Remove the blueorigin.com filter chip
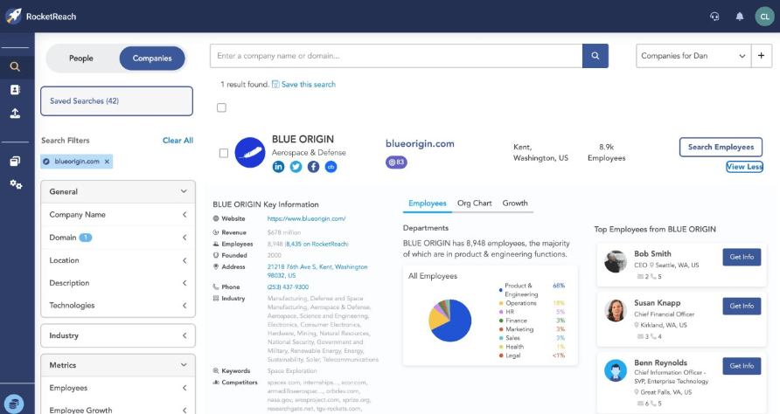This screenshot has width=780, height=414. (x=107, y=162)
